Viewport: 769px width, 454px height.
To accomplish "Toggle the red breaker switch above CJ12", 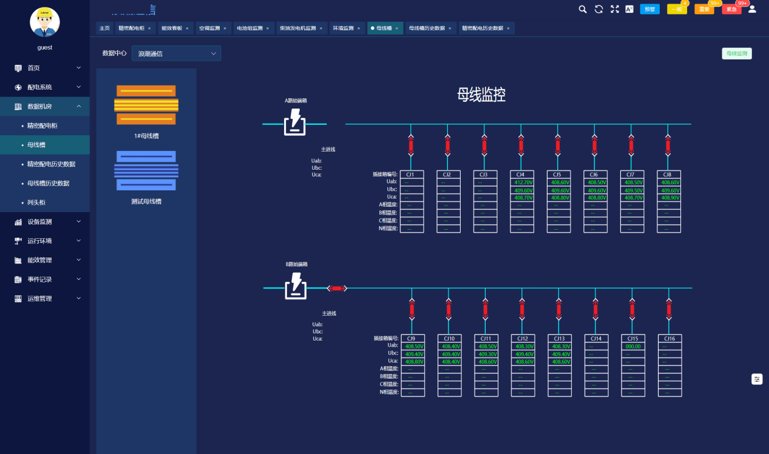I will (x=522, y=309).
